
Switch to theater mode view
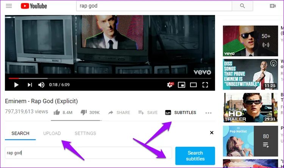point(193,85)
